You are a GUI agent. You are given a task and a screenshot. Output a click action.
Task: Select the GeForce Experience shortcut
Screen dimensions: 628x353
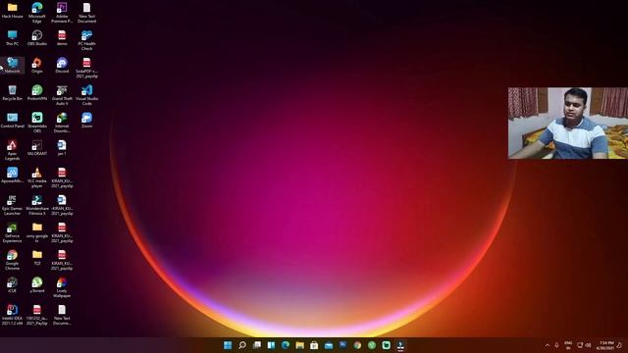[12, 232]
